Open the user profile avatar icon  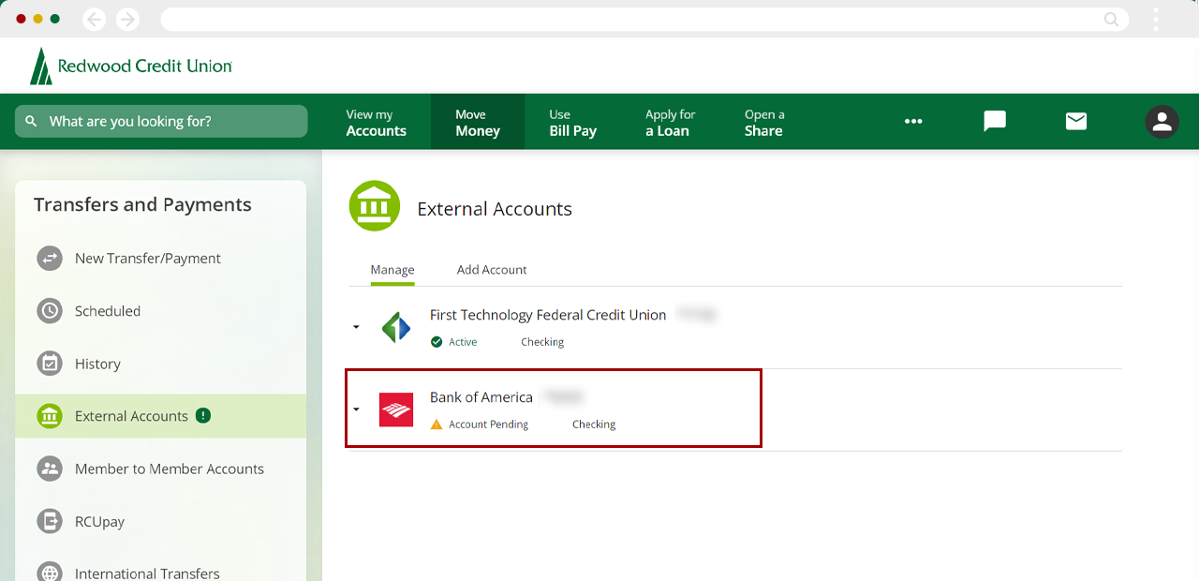1162,122
